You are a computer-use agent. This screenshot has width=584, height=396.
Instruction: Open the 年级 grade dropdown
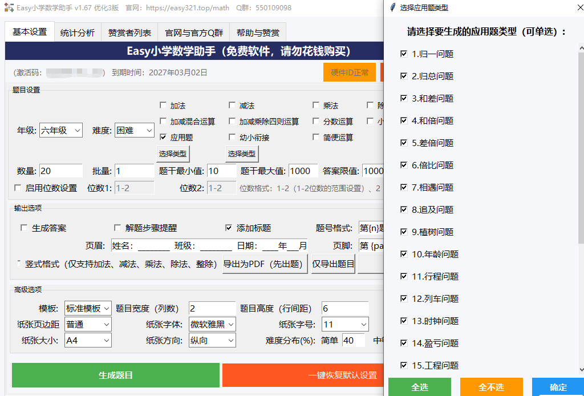61,131
